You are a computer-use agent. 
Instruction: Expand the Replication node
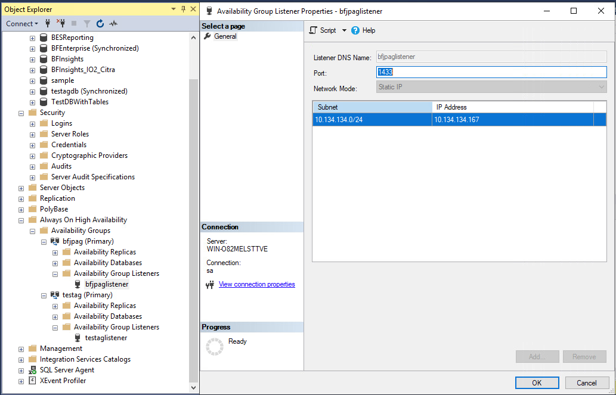click(21, 199)
